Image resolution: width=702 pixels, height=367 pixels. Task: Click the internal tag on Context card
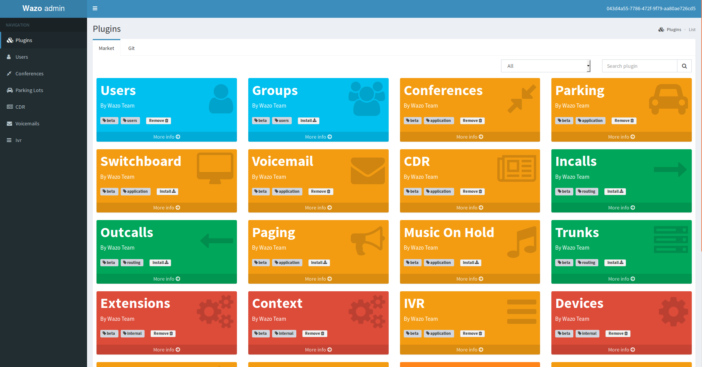tap(284, 333)
